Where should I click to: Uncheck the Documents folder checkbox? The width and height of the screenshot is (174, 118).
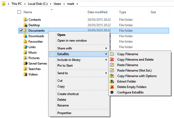click(x=21, y=31)
